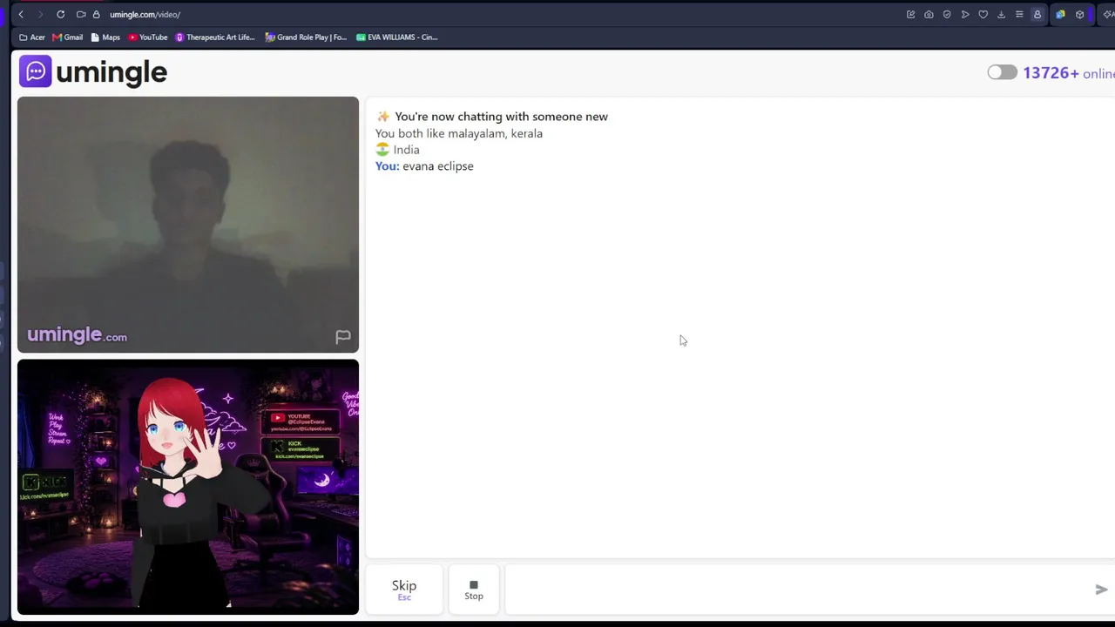Open the YouTube bookmark

pyautogui.click(x=147, y=37)
